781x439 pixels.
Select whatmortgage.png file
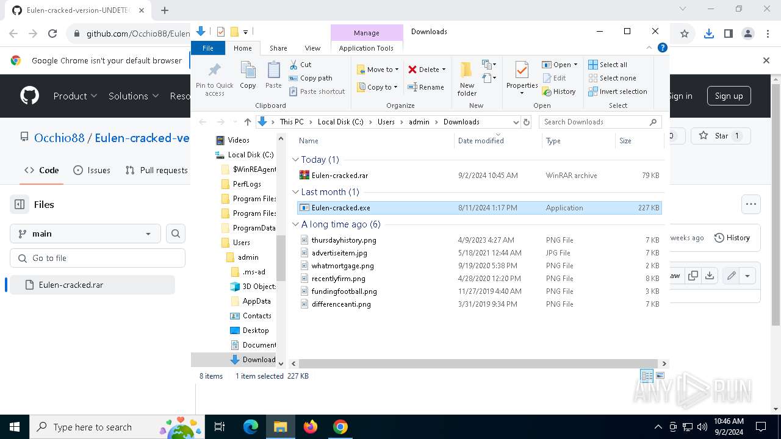[479, 266]
